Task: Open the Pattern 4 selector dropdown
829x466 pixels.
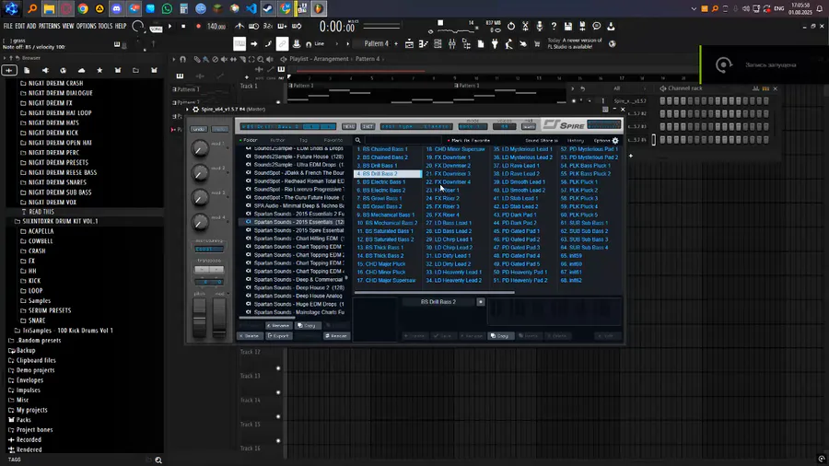Action: point(376,44)
